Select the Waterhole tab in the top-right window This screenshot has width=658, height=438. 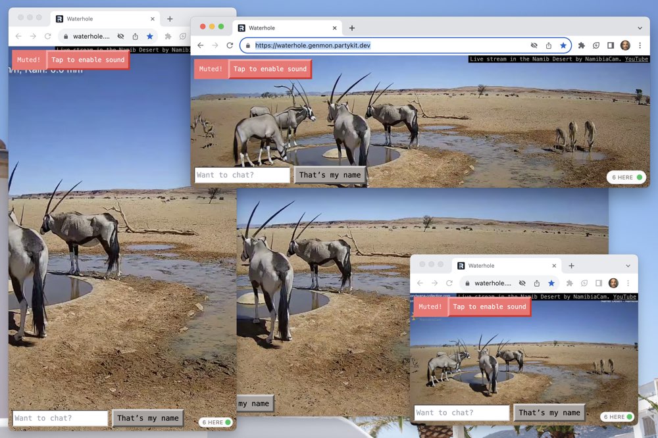[x=288, y=28]
